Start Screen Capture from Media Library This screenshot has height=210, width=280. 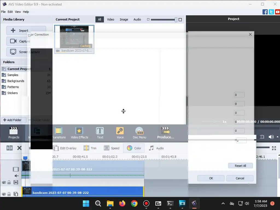pyautogui.click(x=26, y=52)
